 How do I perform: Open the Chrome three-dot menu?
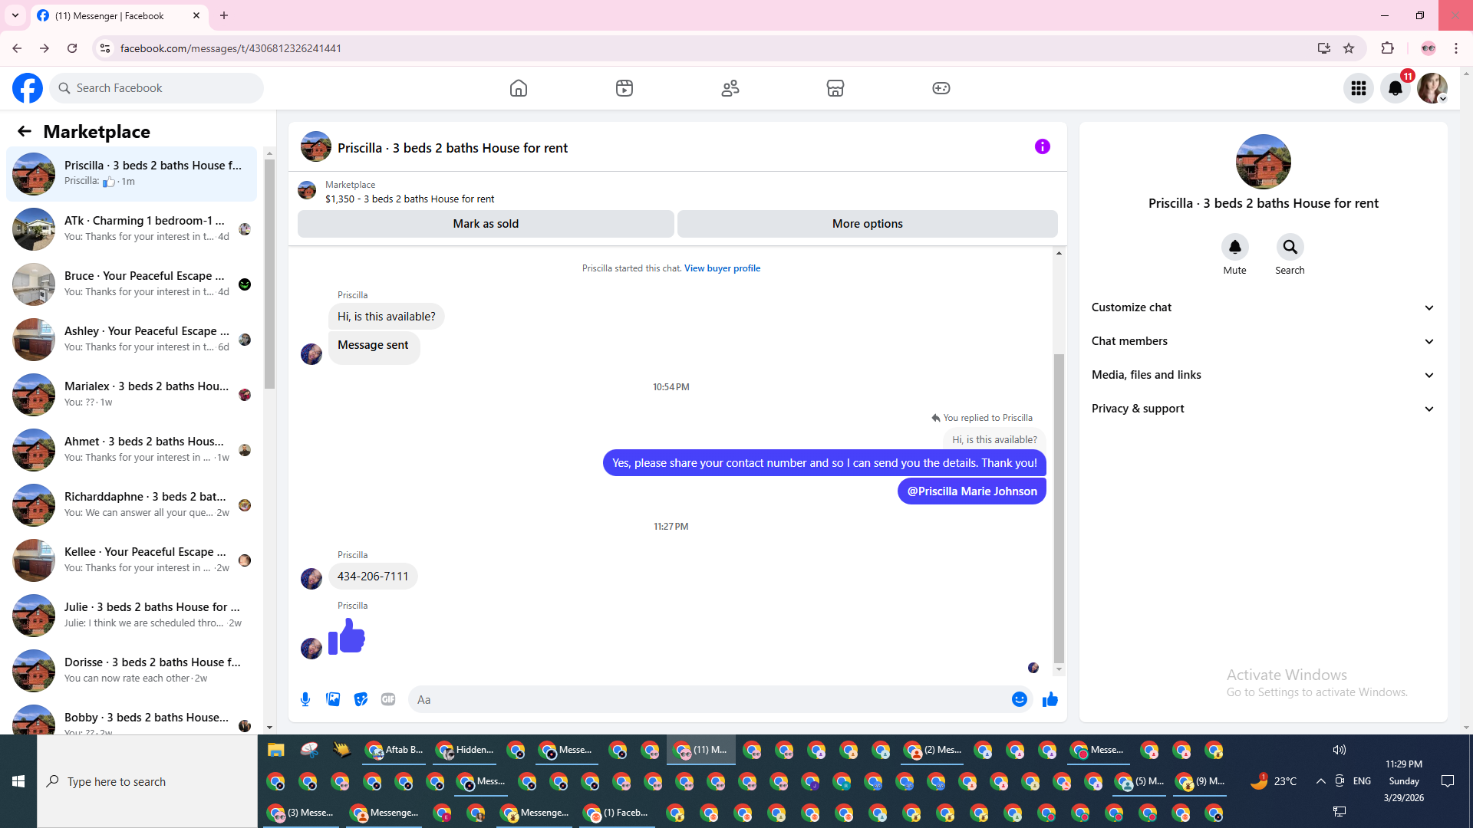point(1456,48)
